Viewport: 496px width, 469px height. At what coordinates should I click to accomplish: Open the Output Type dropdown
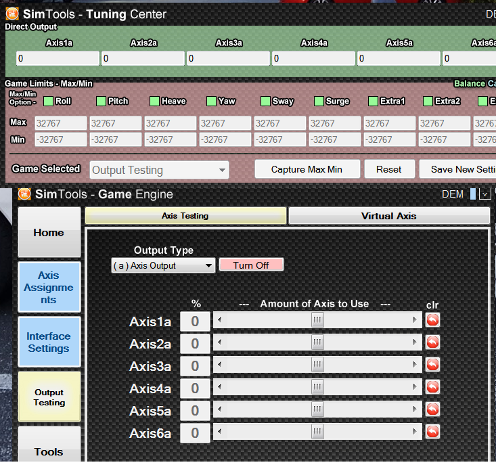pos(163,265)
